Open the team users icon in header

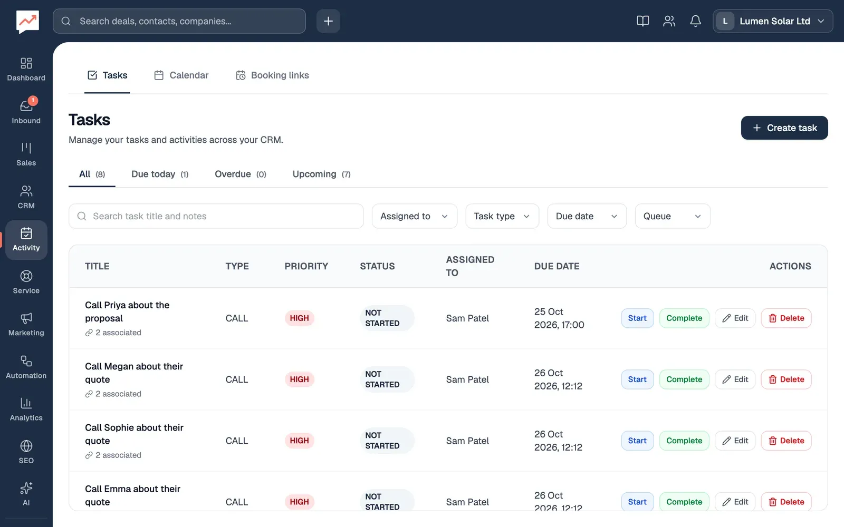pyautogui.click(x=669, y=21)
